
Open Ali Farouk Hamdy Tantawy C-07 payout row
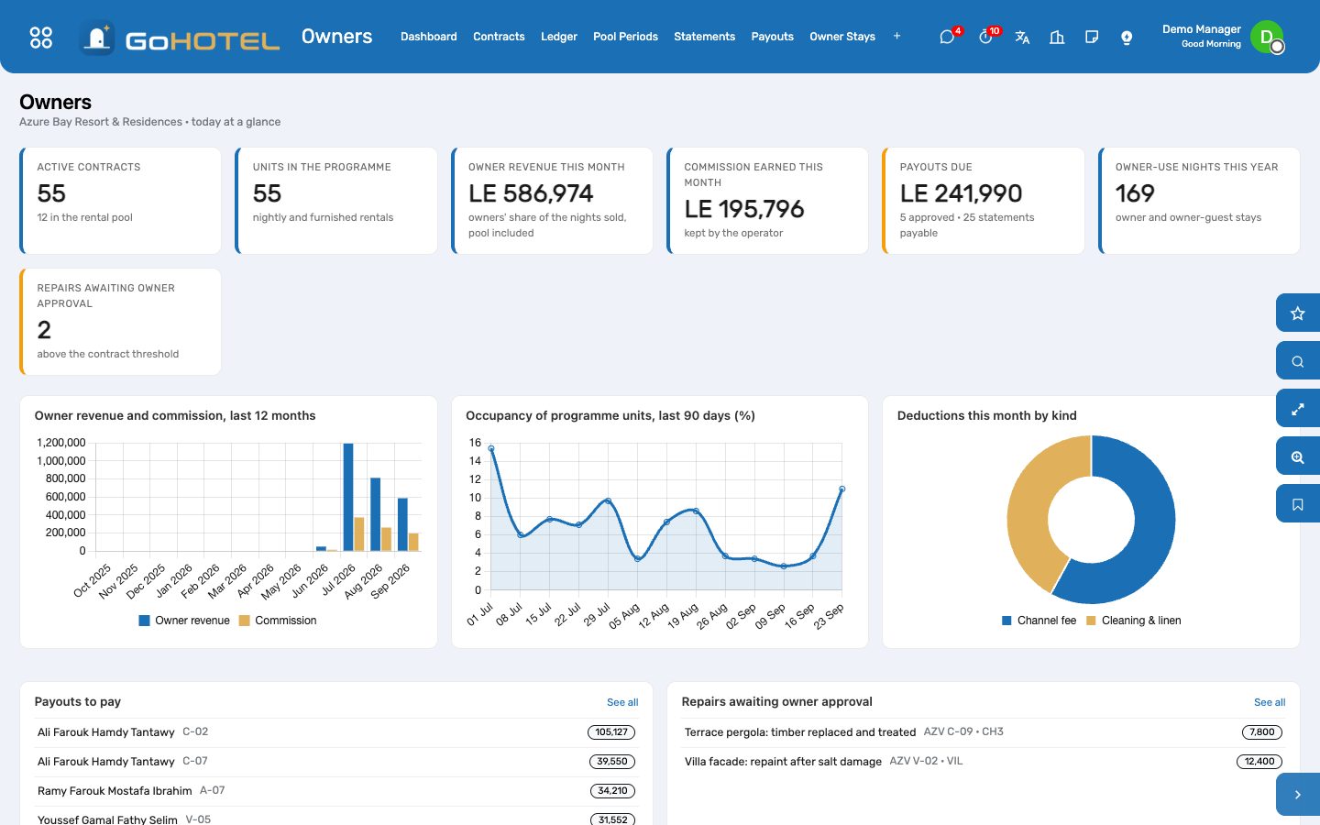click(336, 762)
